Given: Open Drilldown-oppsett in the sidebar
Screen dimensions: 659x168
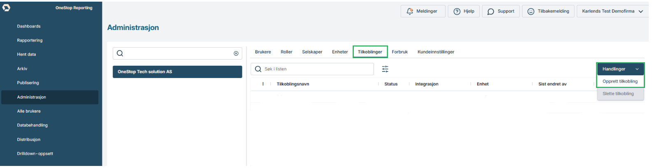Looking at the screenshot, I should click(35, 154).
